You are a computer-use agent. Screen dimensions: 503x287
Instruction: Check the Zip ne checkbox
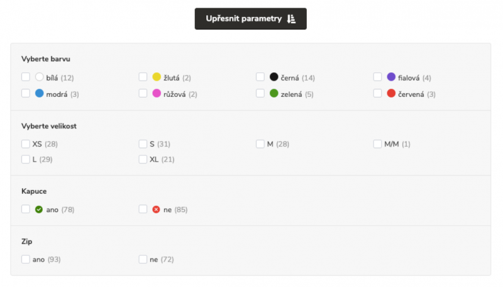click(x=143, y=259)
